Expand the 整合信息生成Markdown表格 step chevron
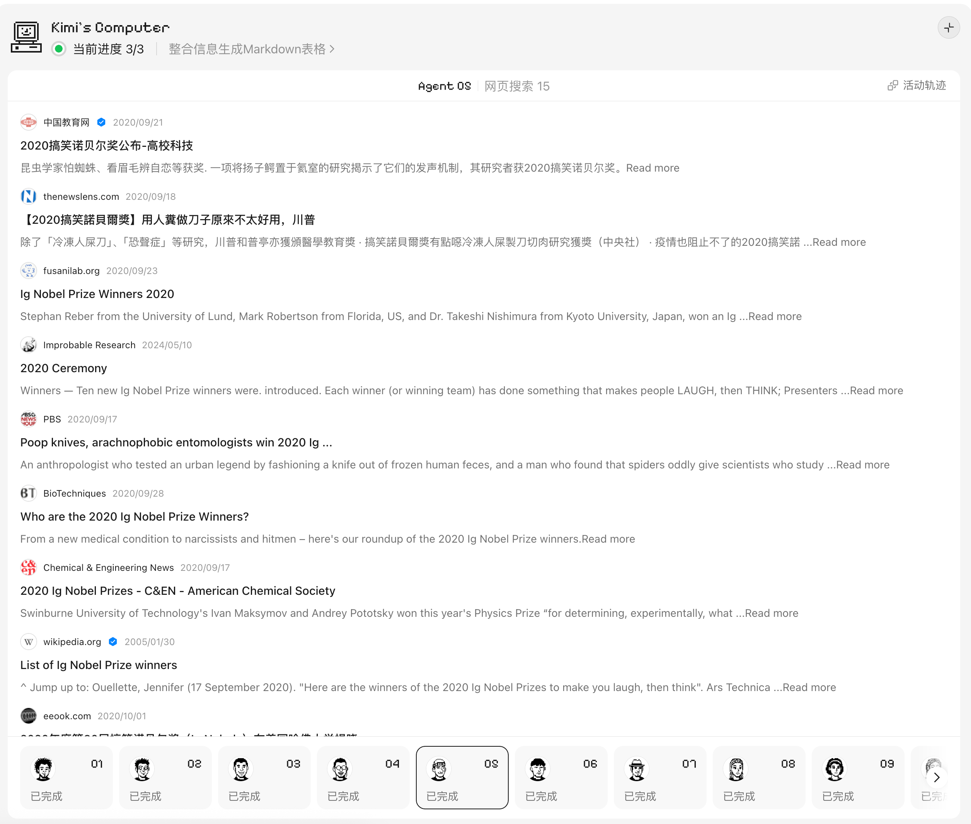This screenshot has width=971, height=824. 332,49
